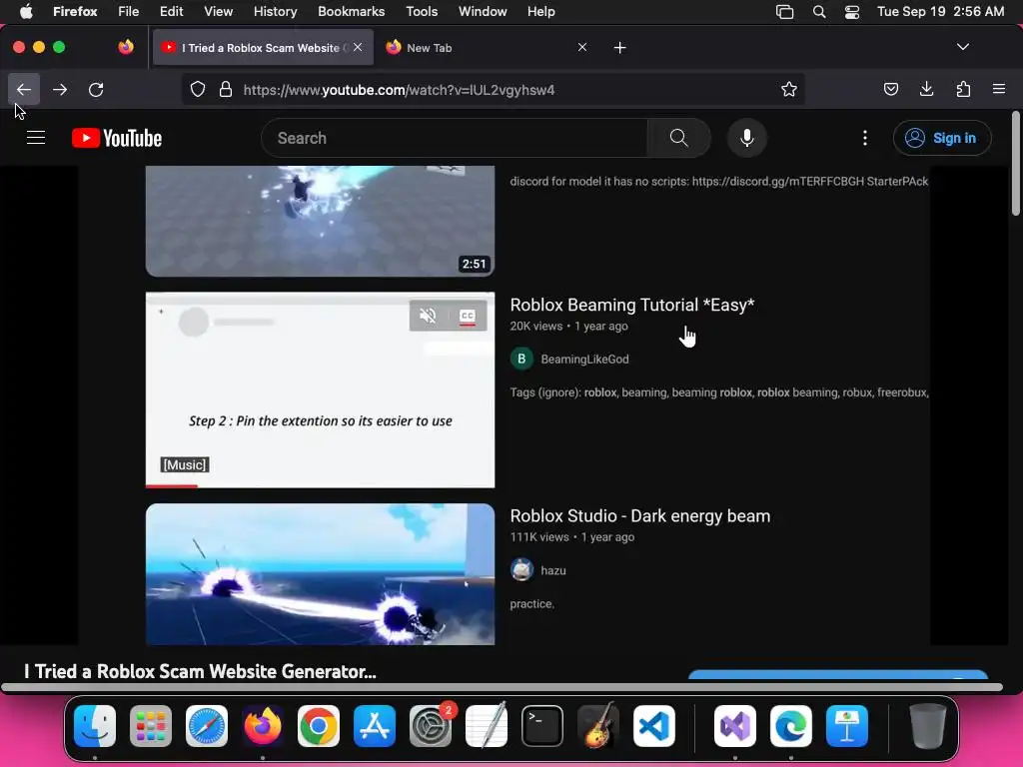Click the page vertical scrollbar thumb

pyautogui.click(x=1015, y=163)
